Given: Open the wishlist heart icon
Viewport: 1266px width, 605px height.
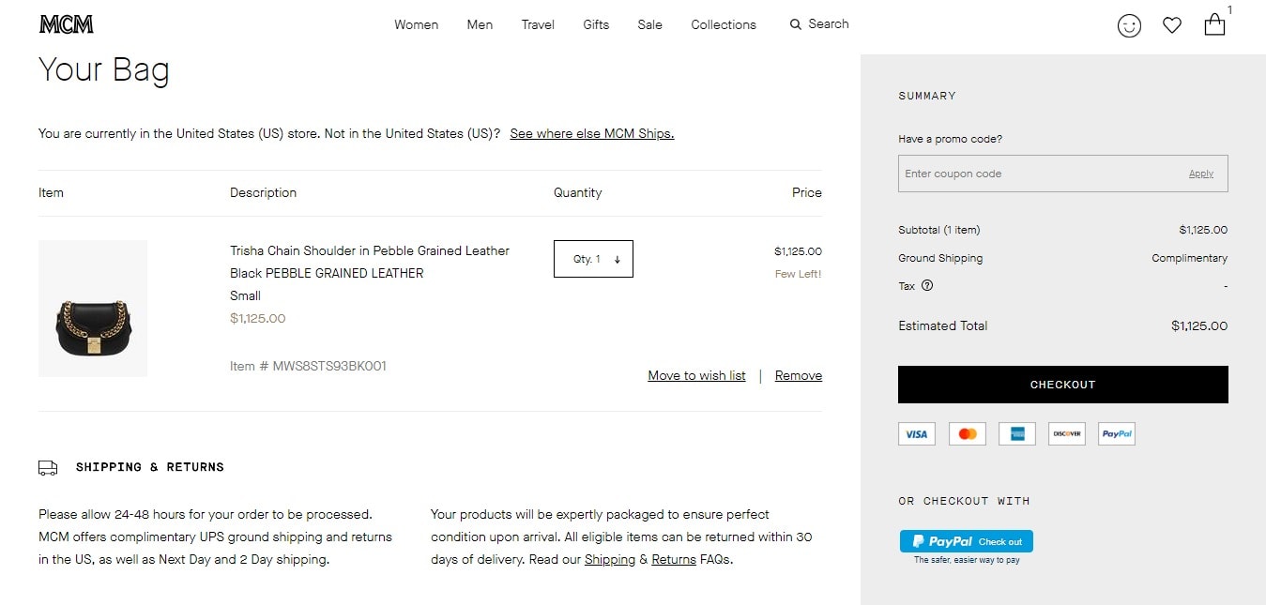Looking at the screenshot, I should [x=1172, y=25].
